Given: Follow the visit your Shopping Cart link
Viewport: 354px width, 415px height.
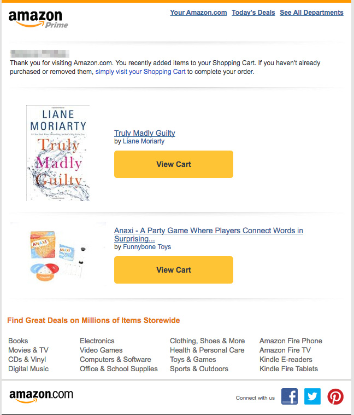Looking at the screenshot, I should [x=140, y=72].
